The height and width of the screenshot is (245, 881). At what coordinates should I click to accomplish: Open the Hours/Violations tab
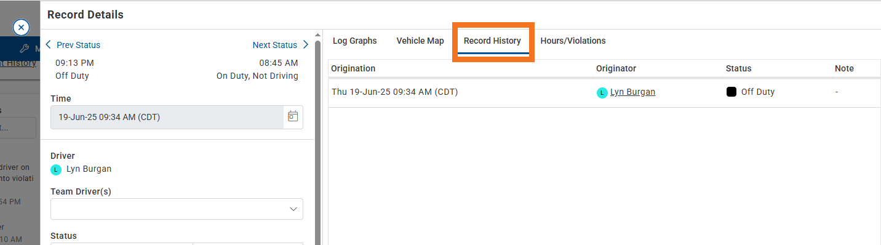point(573,41)
